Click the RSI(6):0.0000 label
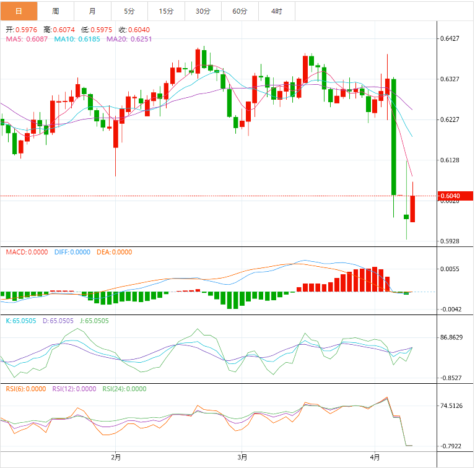Viewport: 475px width, 468px height. tap(26, 389)
